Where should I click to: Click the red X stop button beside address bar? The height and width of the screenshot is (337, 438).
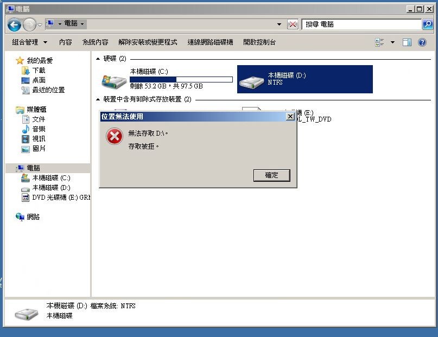pyautogui.click(x=293, y=24)
